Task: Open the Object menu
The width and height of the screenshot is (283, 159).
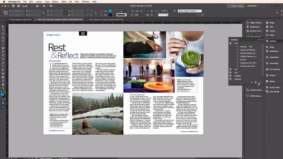Action: click(x=55, y=1)
